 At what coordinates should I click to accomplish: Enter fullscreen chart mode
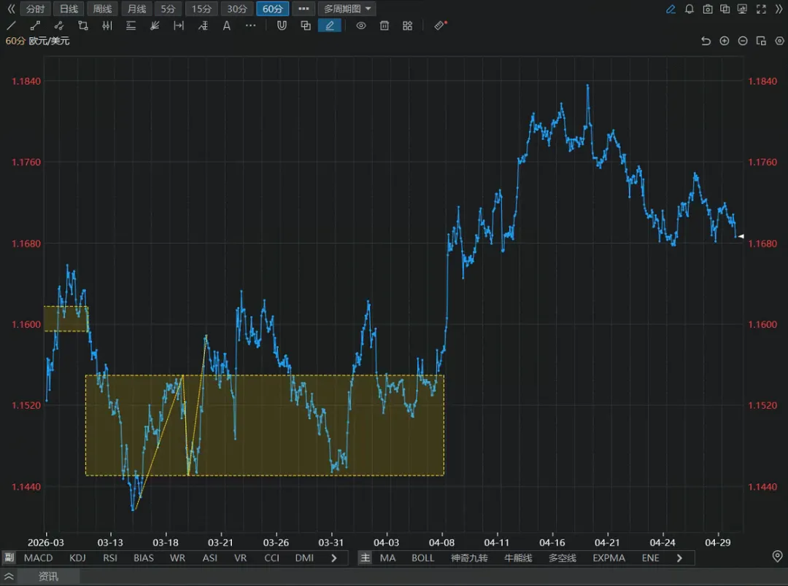[x=761, y=9]
